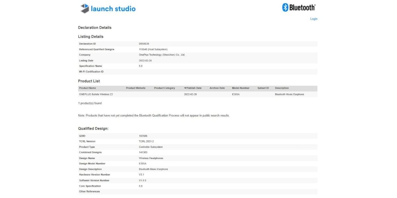The width and height of the screenshot is (397, 198).
Task: Click the Product Category column header
Action: (x=164, y=88)
